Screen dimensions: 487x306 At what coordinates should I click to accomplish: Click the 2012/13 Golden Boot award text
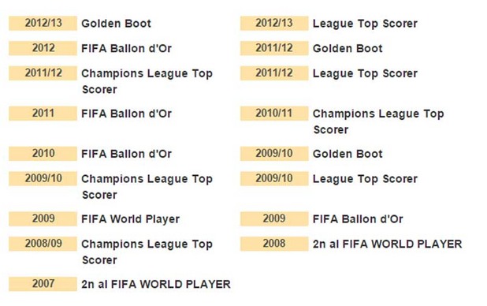(x=116, y=24)
